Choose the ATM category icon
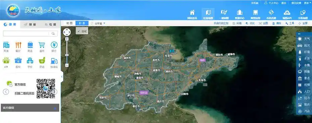The image size is (312, 123). (6, 60)
